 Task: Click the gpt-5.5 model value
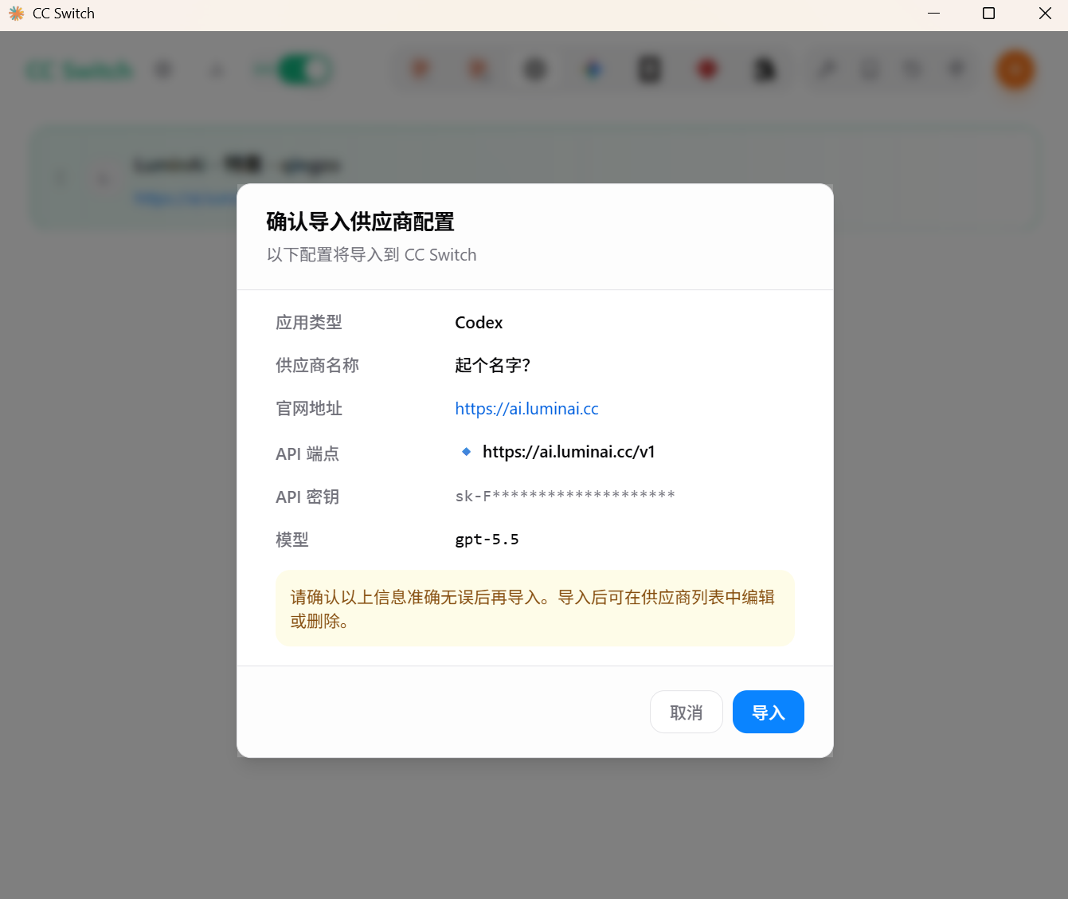tap(487, 540)
